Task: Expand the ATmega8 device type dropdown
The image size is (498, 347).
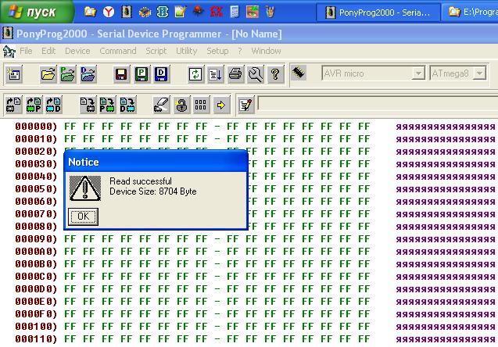Action: (x=463, y=73)
